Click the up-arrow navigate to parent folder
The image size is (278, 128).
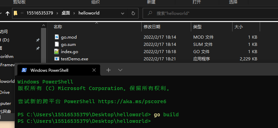point(7,13)
